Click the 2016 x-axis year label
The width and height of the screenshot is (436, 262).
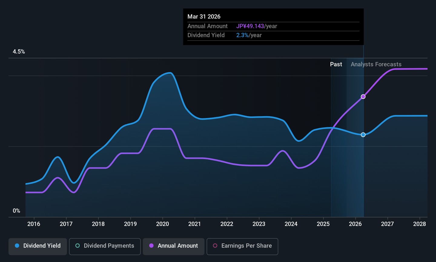34,224
